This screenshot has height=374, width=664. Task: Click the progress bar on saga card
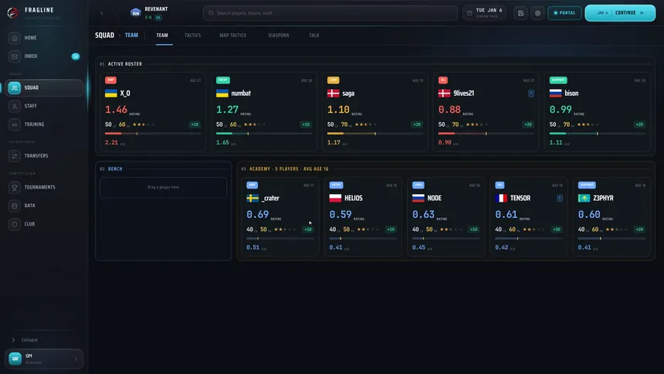pyautogui.click(x=374, y=134)
